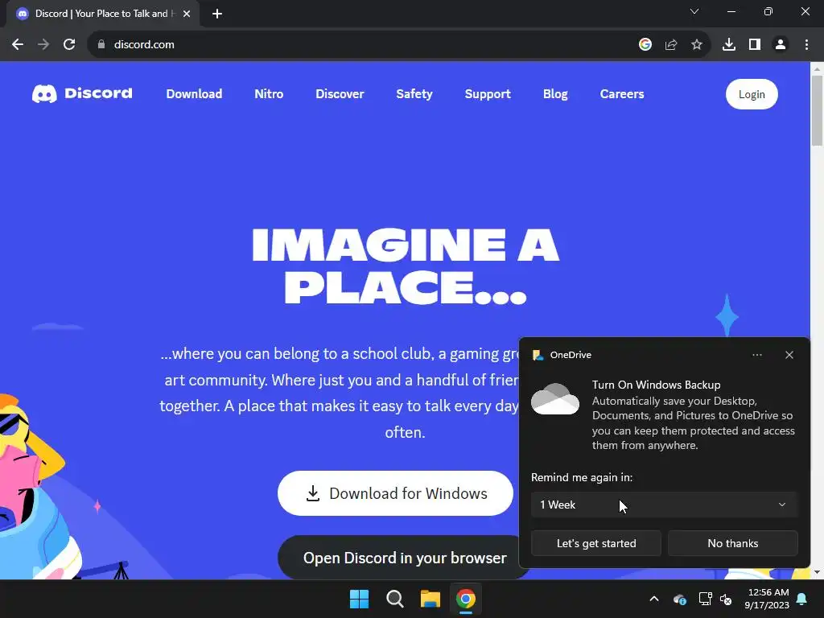Open the Chrome profile avatar
Image resolution: width=824 pixels, height=618 pixels.
pyautogui.click(x=781, y=45)
